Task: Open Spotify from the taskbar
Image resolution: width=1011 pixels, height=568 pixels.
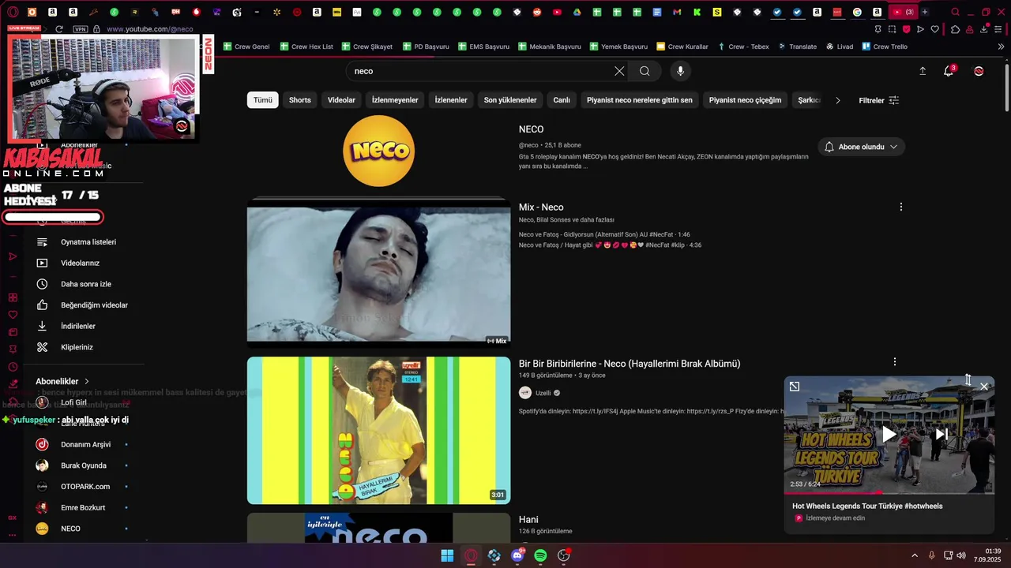Action: 540,555
